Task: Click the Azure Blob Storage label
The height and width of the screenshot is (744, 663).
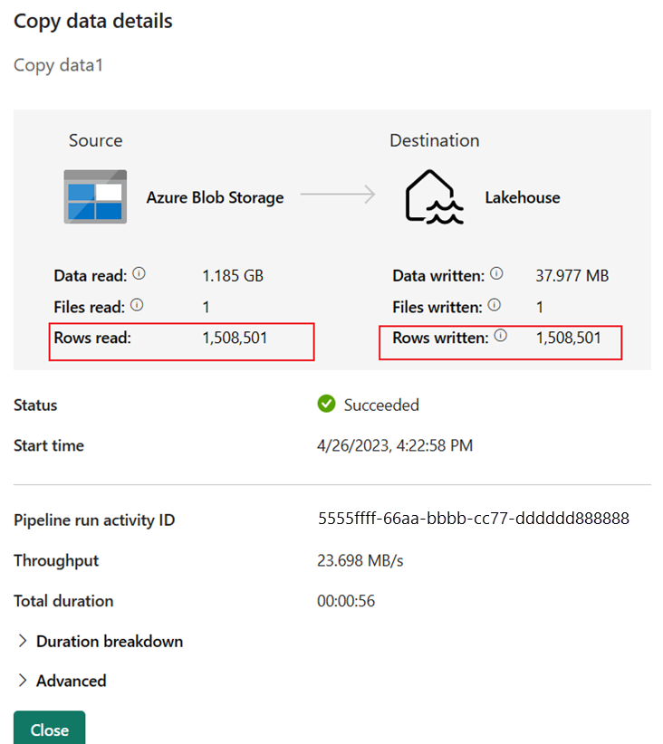Action: click(x=215, y=197)
